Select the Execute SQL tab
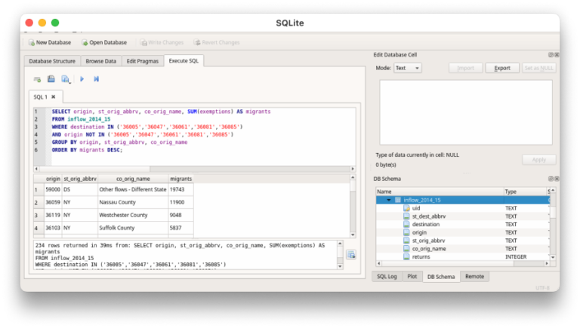580x328 pixels. click(184, 60)
